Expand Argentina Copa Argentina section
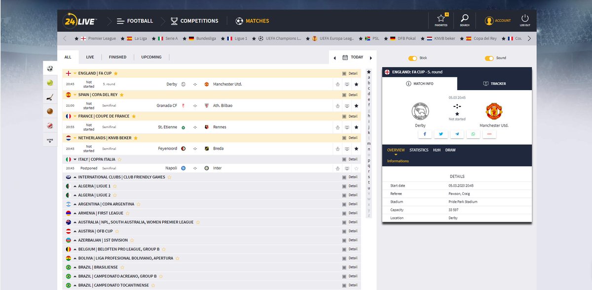 coord(75,204)
